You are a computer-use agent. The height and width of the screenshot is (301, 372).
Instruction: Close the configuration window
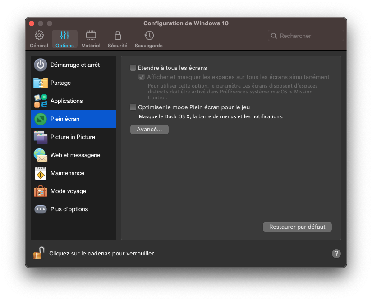(32, 23)
